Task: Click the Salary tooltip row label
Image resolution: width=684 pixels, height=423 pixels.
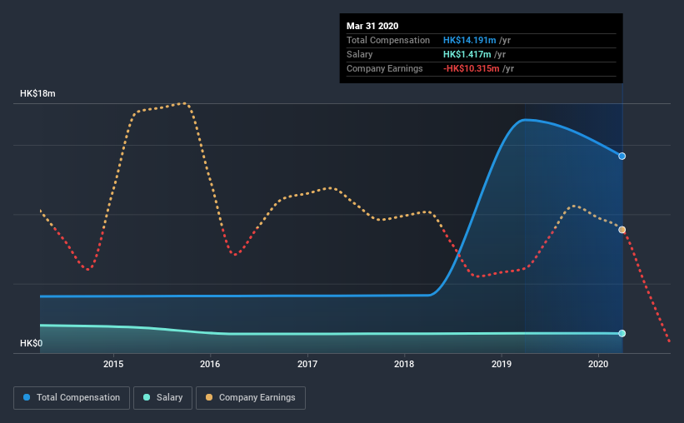Action: tap(359, 54)
